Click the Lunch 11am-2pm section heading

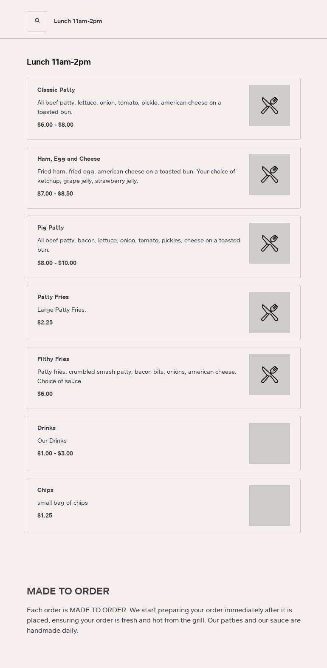tap(59, 62)
